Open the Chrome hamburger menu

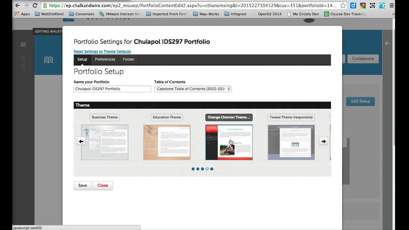pyautogui.click(x=392, y=5)
